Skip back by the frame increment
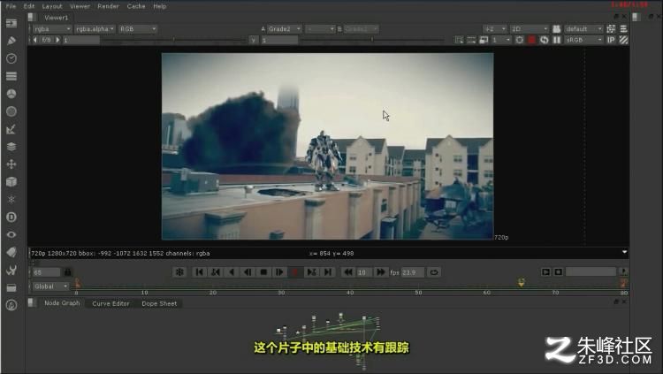 (x=348, y=272)
